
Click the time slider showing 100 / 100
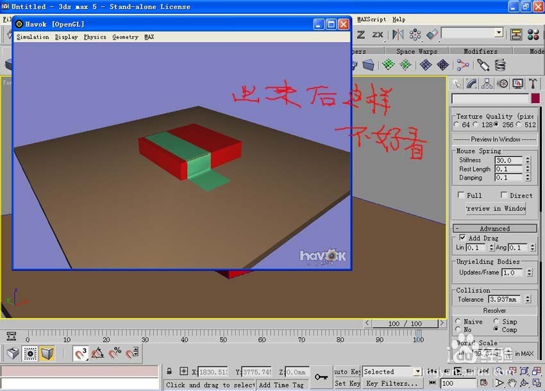(x=405, y=324)
